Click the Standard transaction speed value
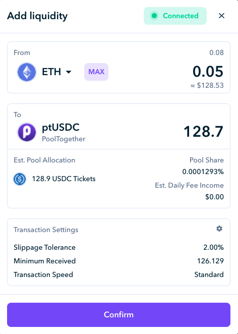The height and width of the screenshot is (334, 238). [209, 274]
